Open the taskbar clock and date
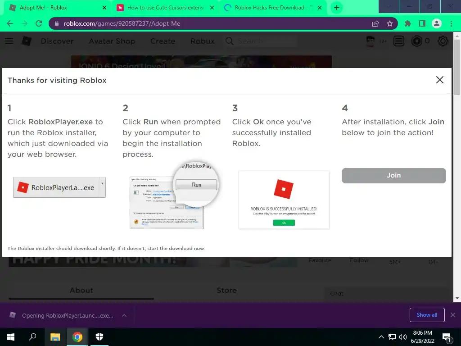This screenshot has width=461, height=346. point(422,337)
